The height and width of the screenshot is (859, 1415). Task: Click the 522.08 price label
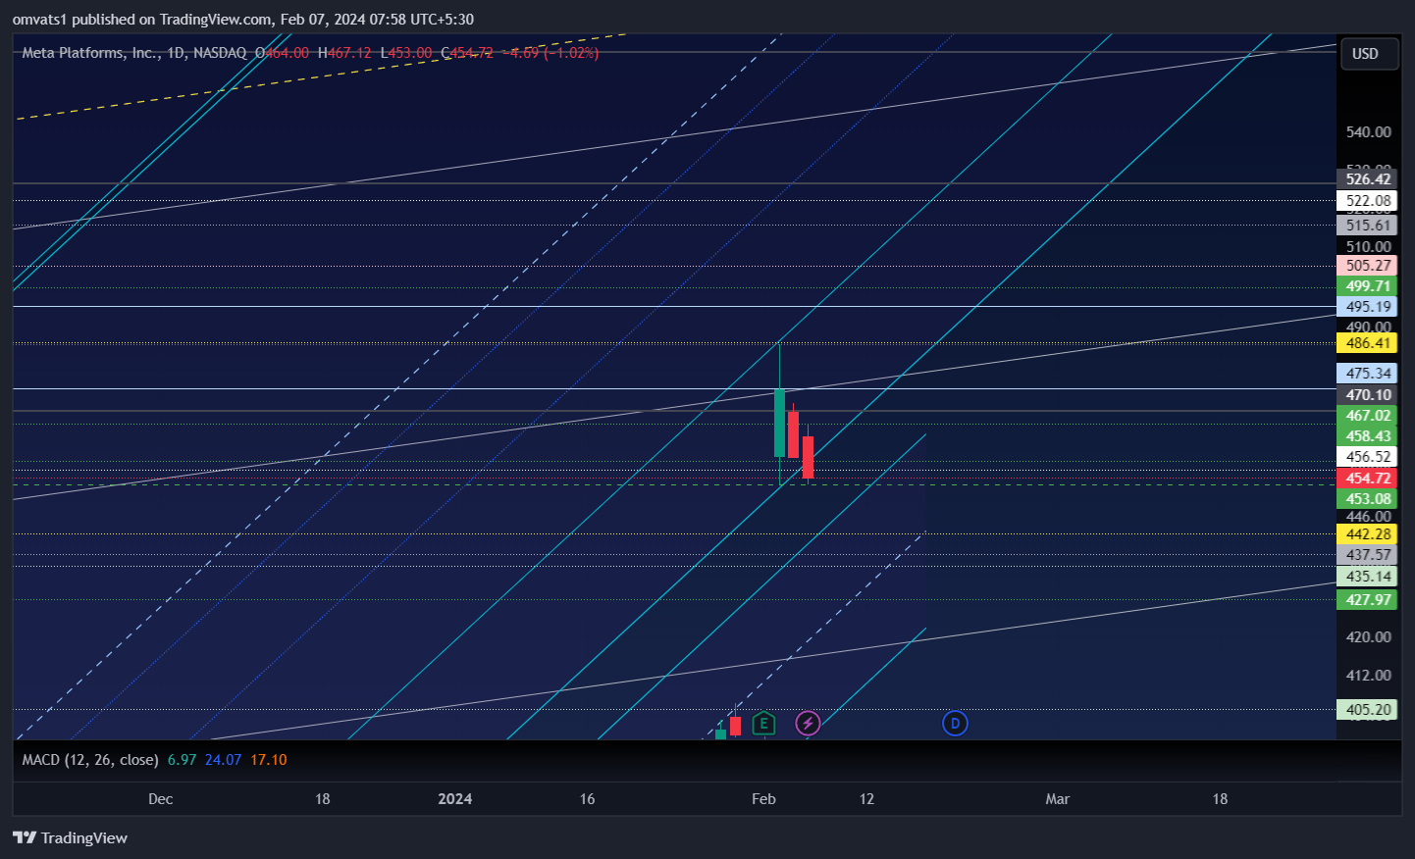[1367, 201]
